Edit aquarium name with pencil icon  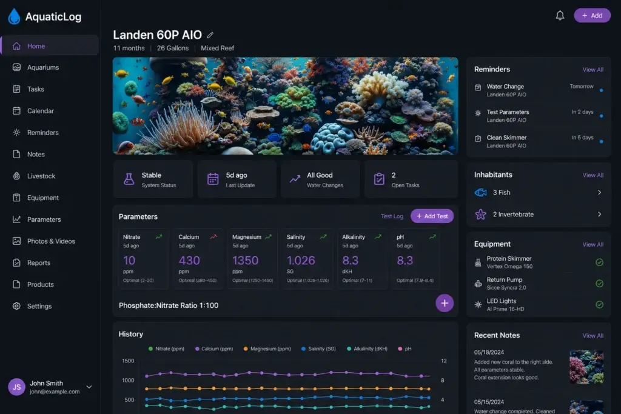tap(210, 35)
